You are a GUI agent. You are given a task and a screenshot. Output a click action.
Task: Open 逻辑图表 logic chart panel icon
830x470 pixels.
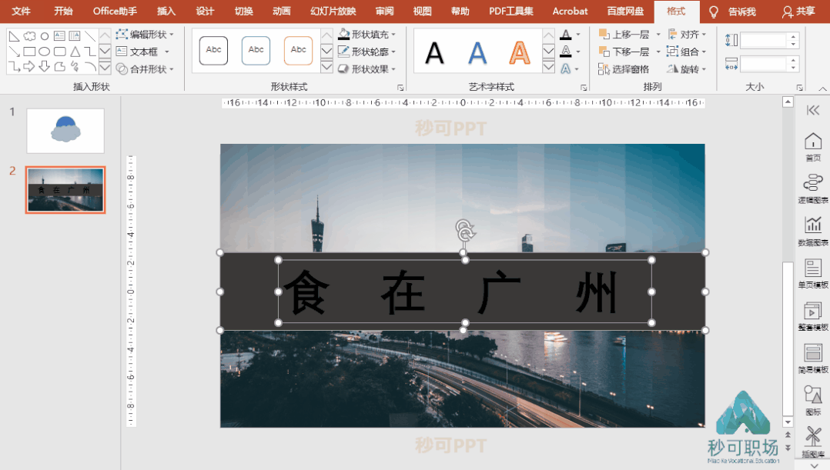(x=812, y=185)
